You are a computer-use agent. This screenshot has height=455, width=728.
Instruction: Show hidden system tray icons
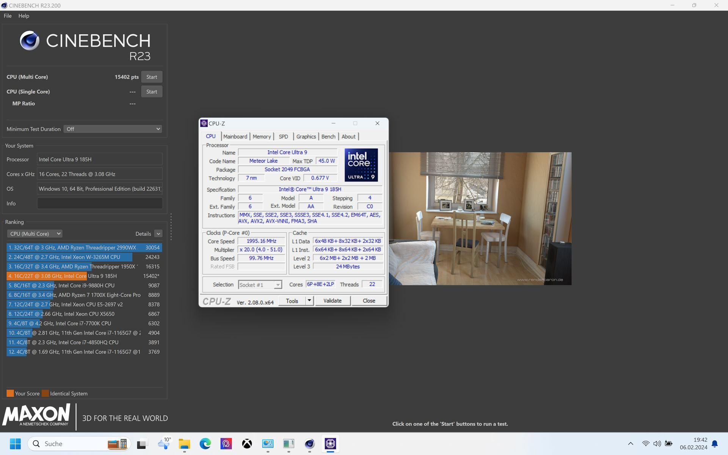click(x=631, y=443)
